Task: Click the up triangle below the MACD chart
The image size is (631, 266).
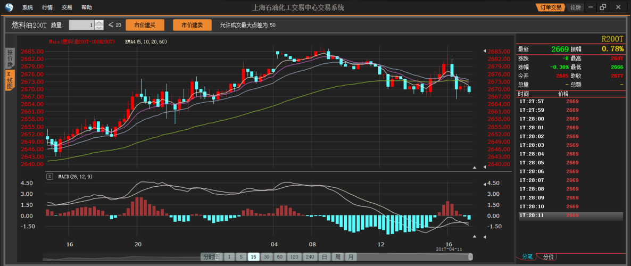Action: coord(474,237)
